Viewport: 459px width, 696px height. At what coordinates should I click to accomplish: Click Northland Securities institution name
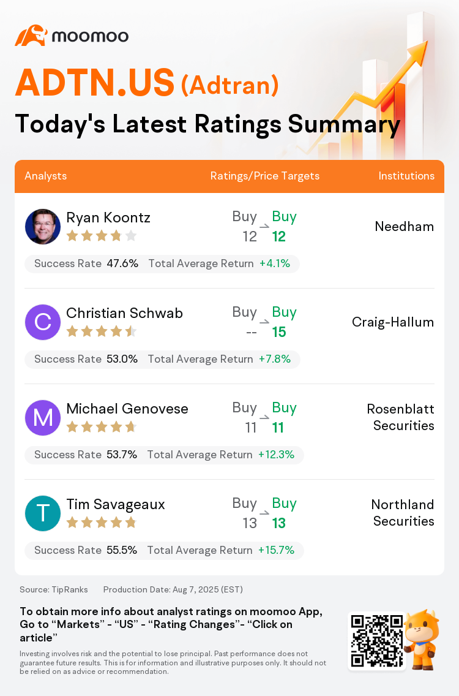click(x=403, y=513)
